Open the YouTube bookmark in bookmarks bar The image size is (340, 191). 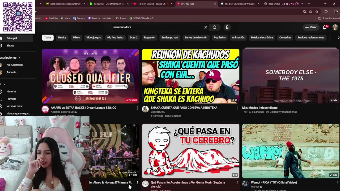coord(51,18)
